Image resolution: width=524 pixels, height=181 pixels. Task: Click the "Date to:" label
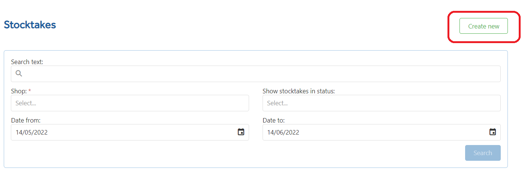(x=273, y=120)
